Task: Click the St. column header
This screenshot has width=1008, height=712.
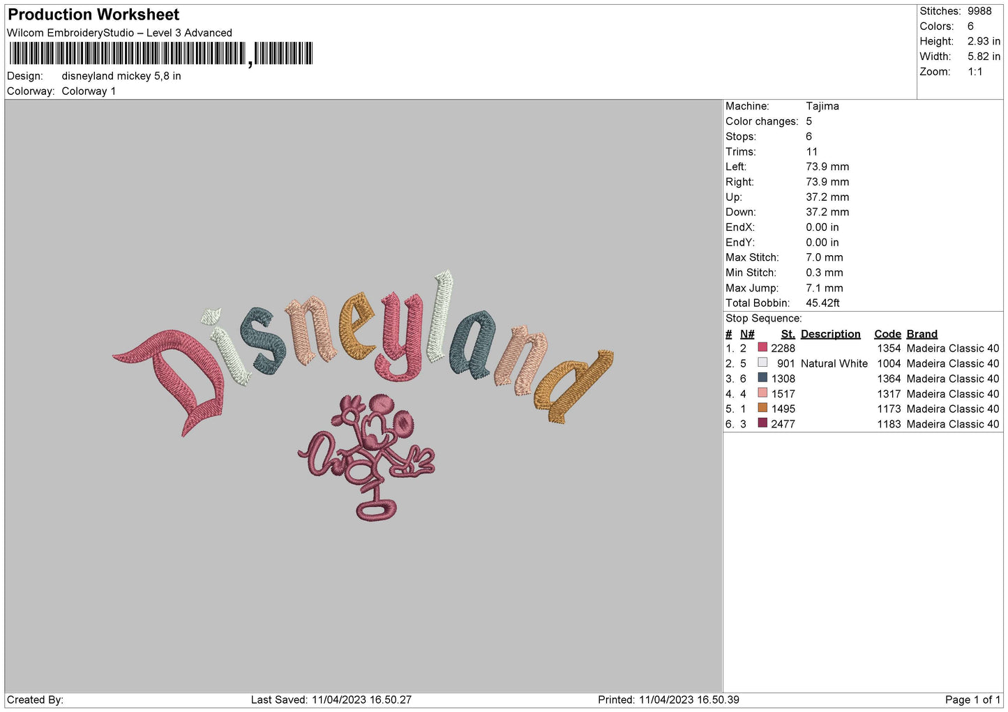Action: [x=788, y=334]
